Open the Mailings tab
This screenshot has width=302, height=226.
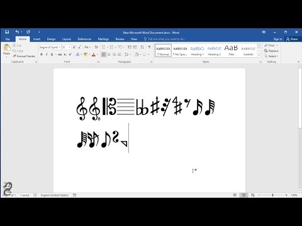[x=103, y=39]
